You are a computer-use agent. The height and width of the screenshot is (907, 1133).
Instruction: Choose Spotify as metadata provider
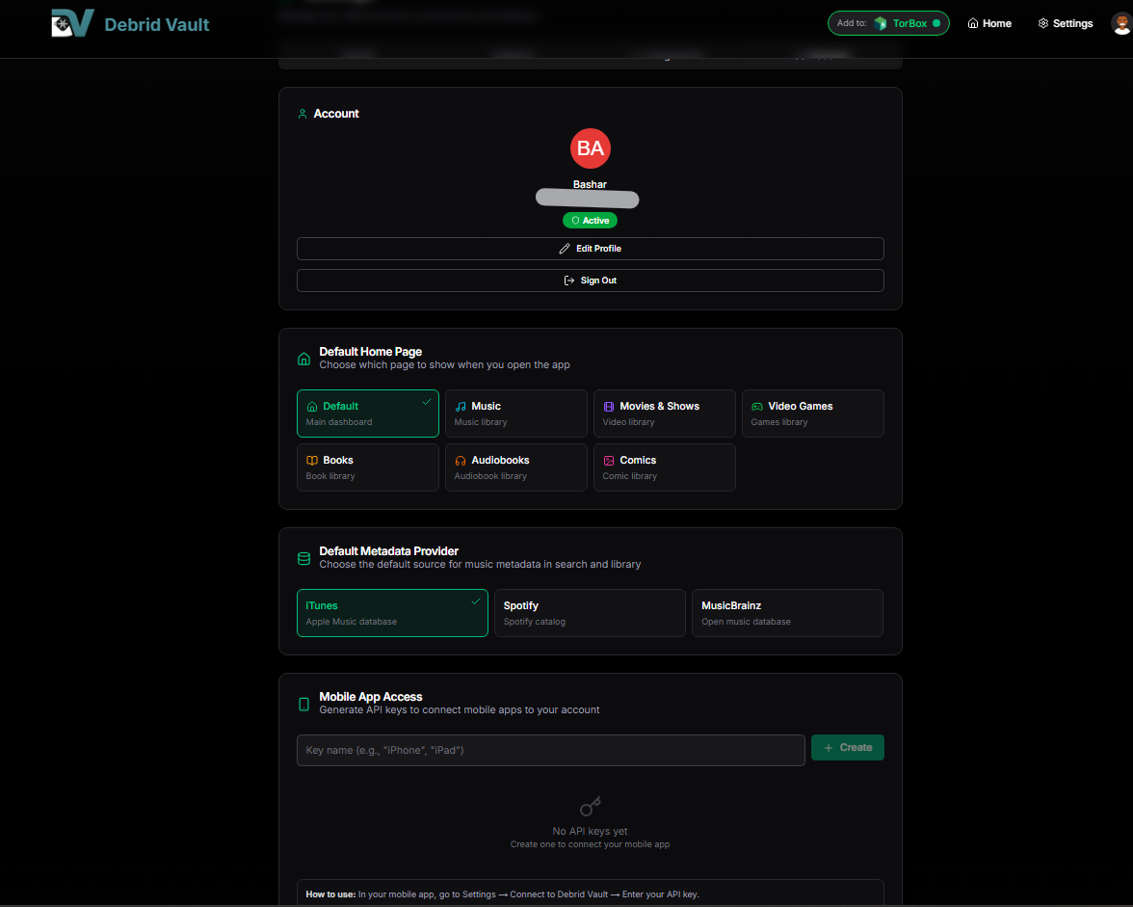tap(589, 613)
